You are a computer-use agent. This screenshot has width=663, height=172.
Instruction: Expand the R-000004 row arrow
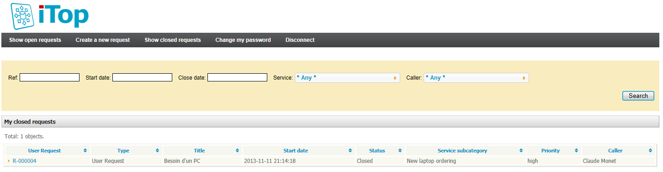point(9,161)
